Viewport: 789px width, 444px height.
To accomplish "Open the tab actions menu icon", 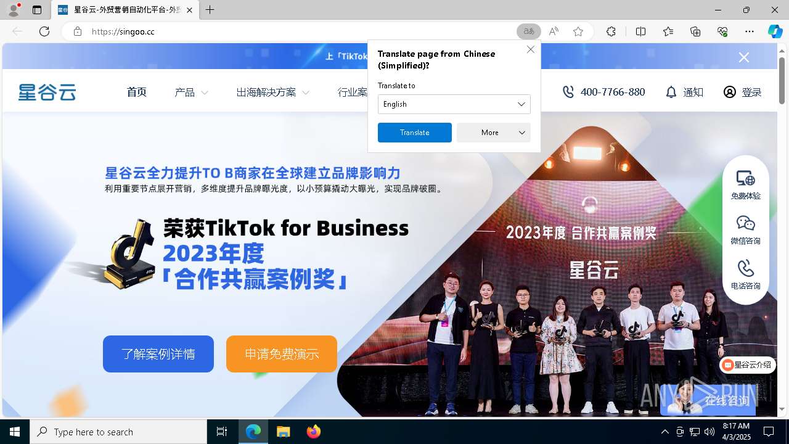I will pyautogui.click(x=37, y=10).
